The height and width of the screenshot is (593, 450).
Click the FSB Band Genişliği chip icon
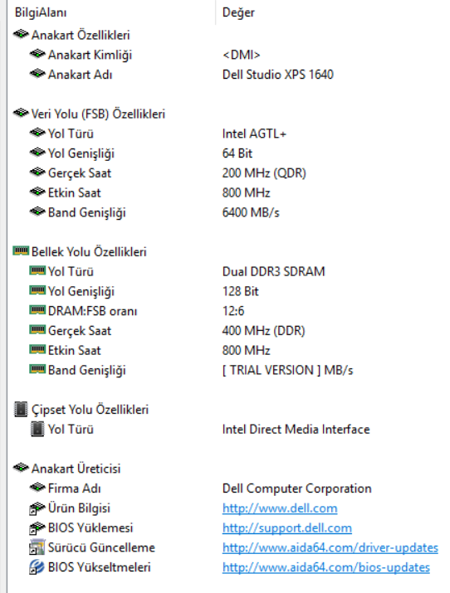click(37, 211)
